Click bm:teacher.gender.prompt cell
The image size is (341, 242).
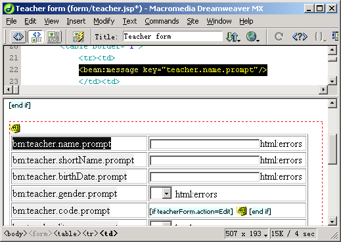(x=64, y=193)
